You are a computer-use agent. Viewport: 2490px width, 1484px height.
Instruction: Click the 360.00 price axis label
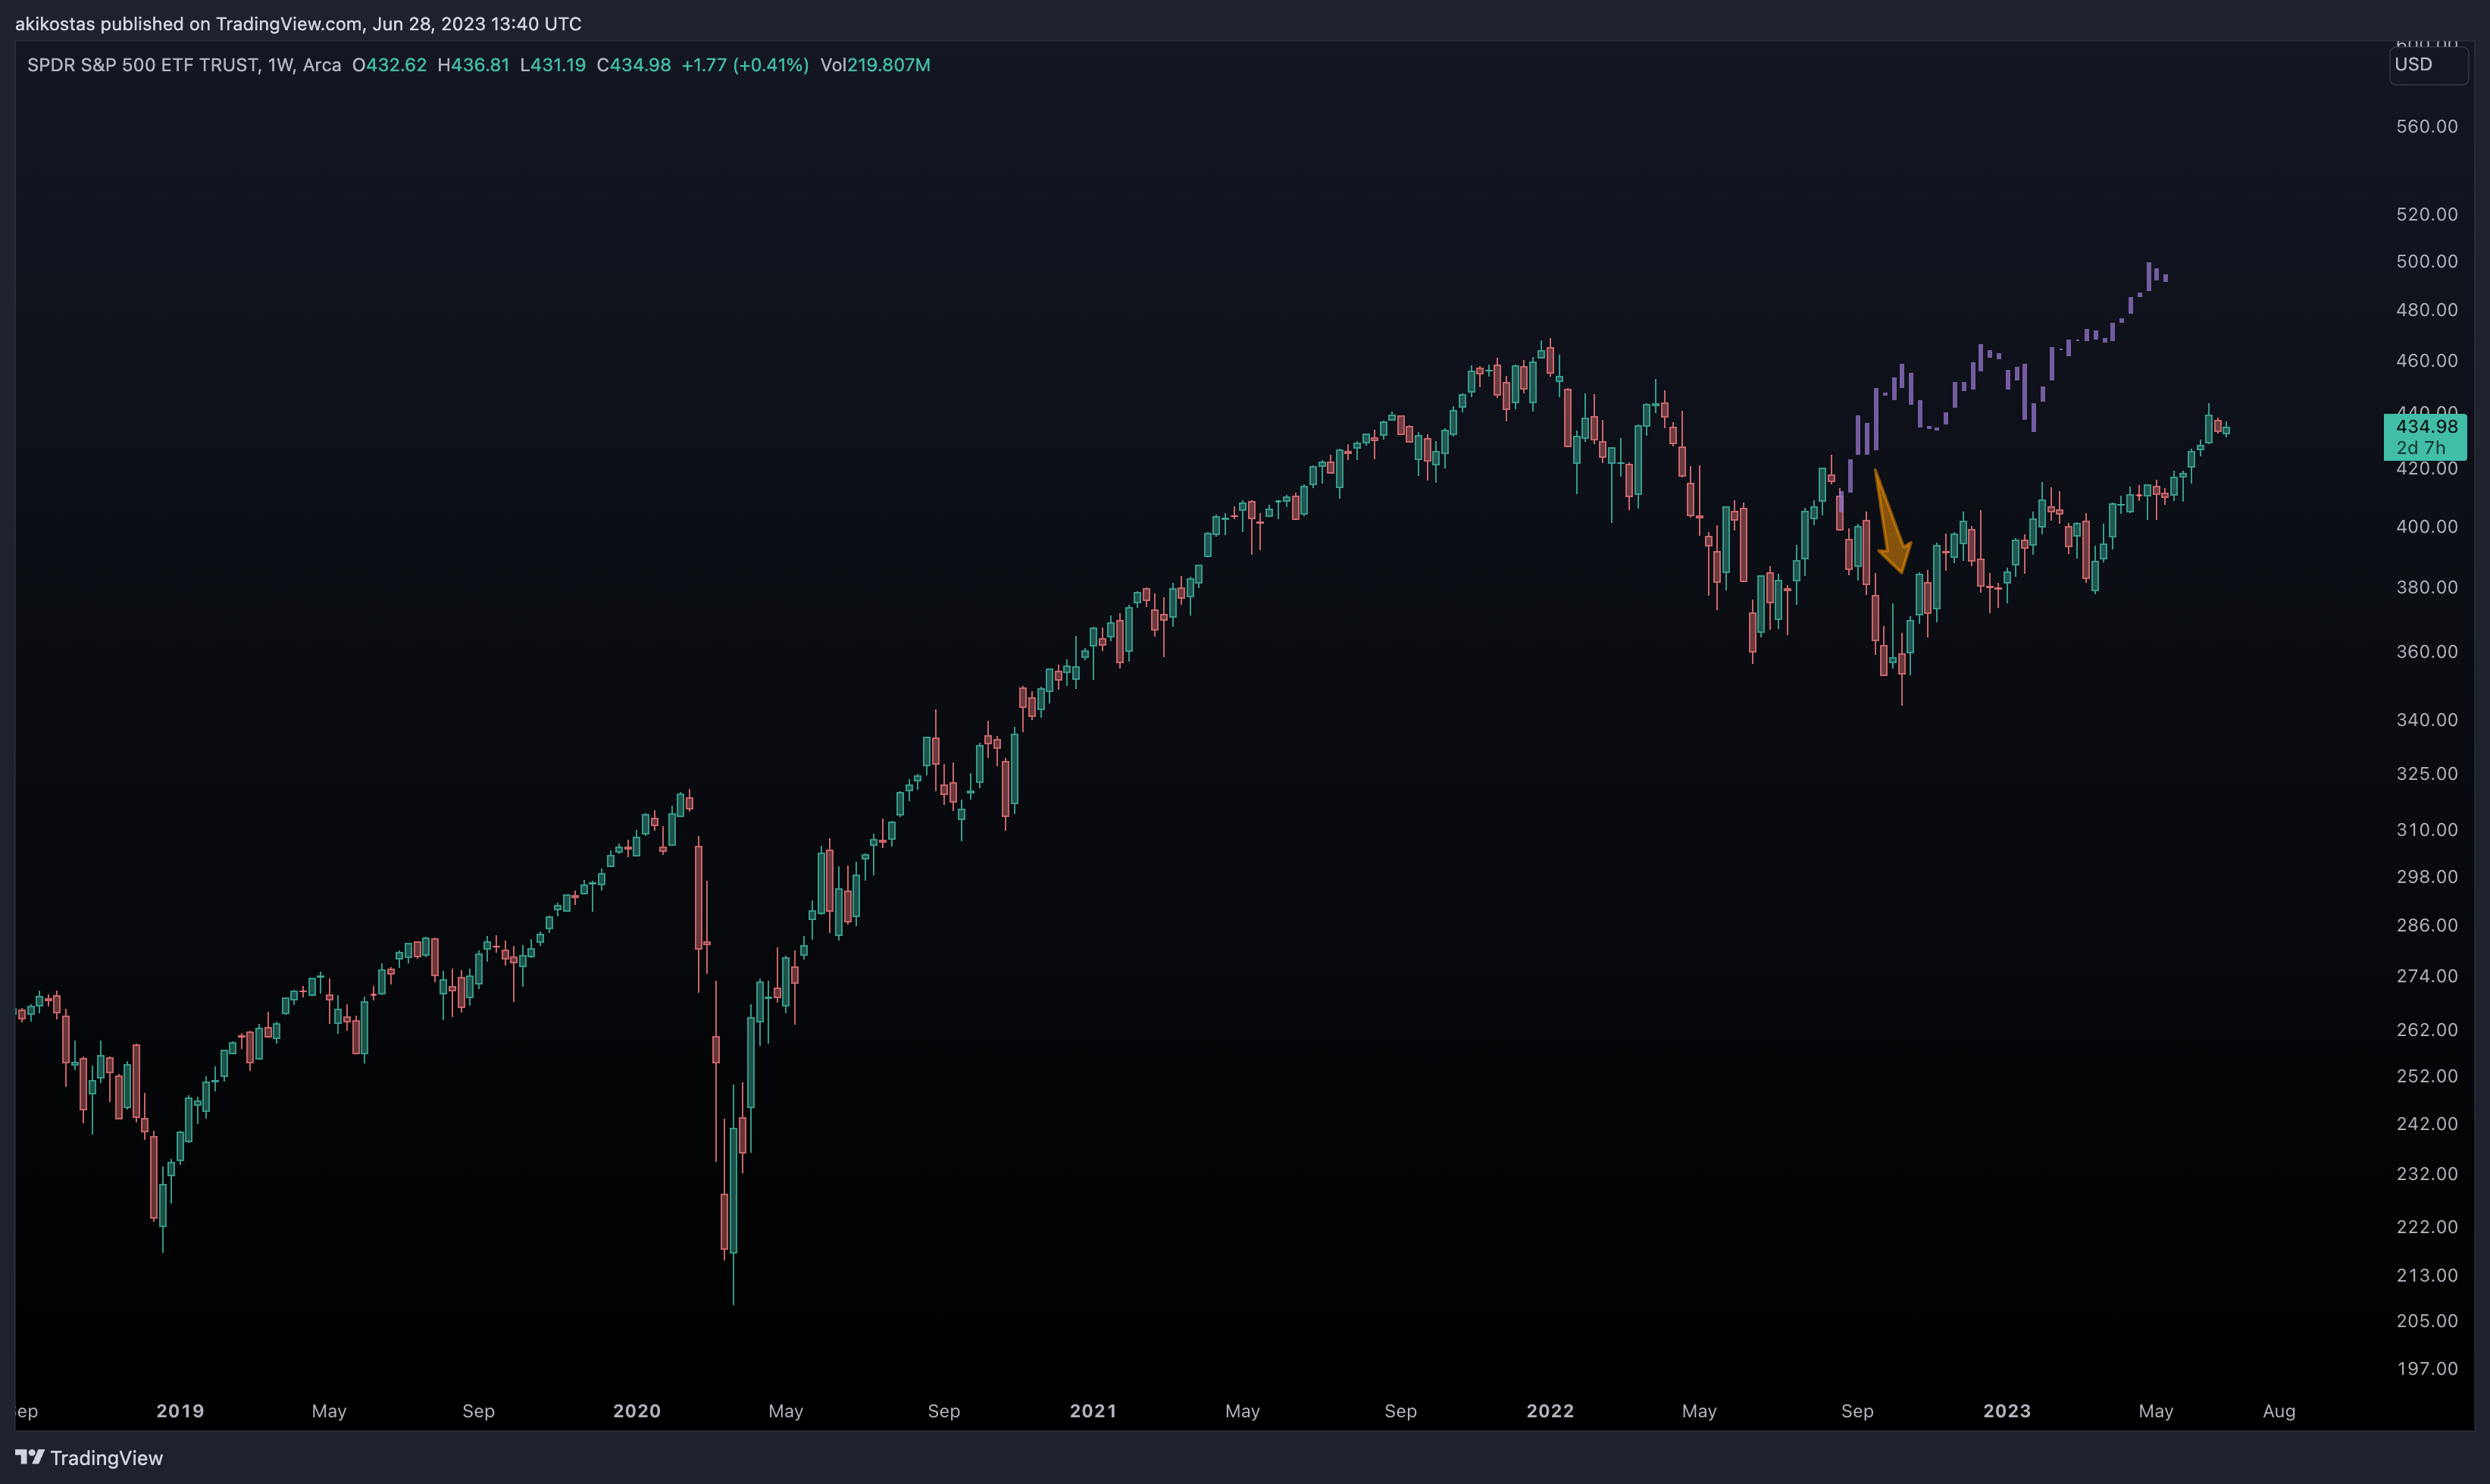[x=2426, y=651]
